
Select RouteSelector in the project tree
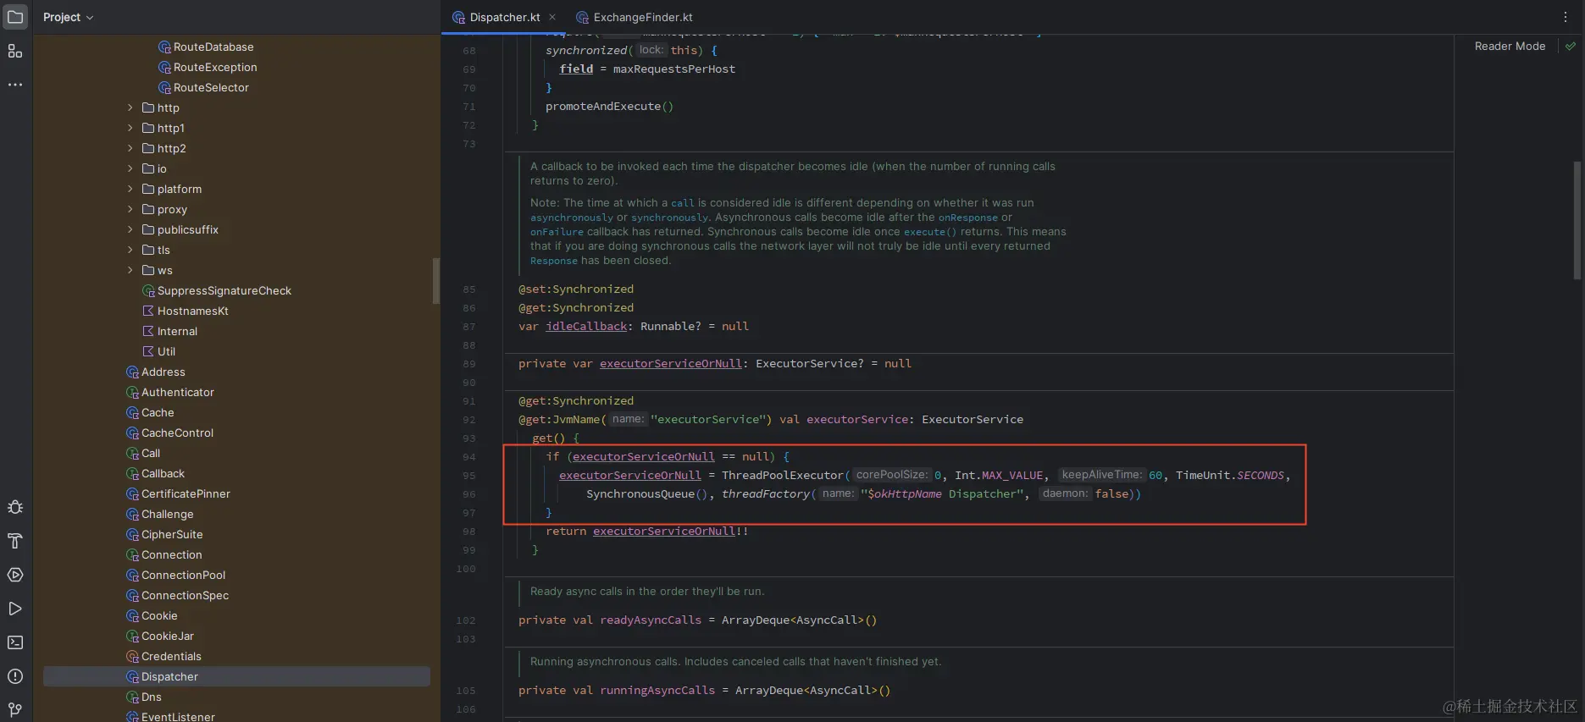(211, 88)
